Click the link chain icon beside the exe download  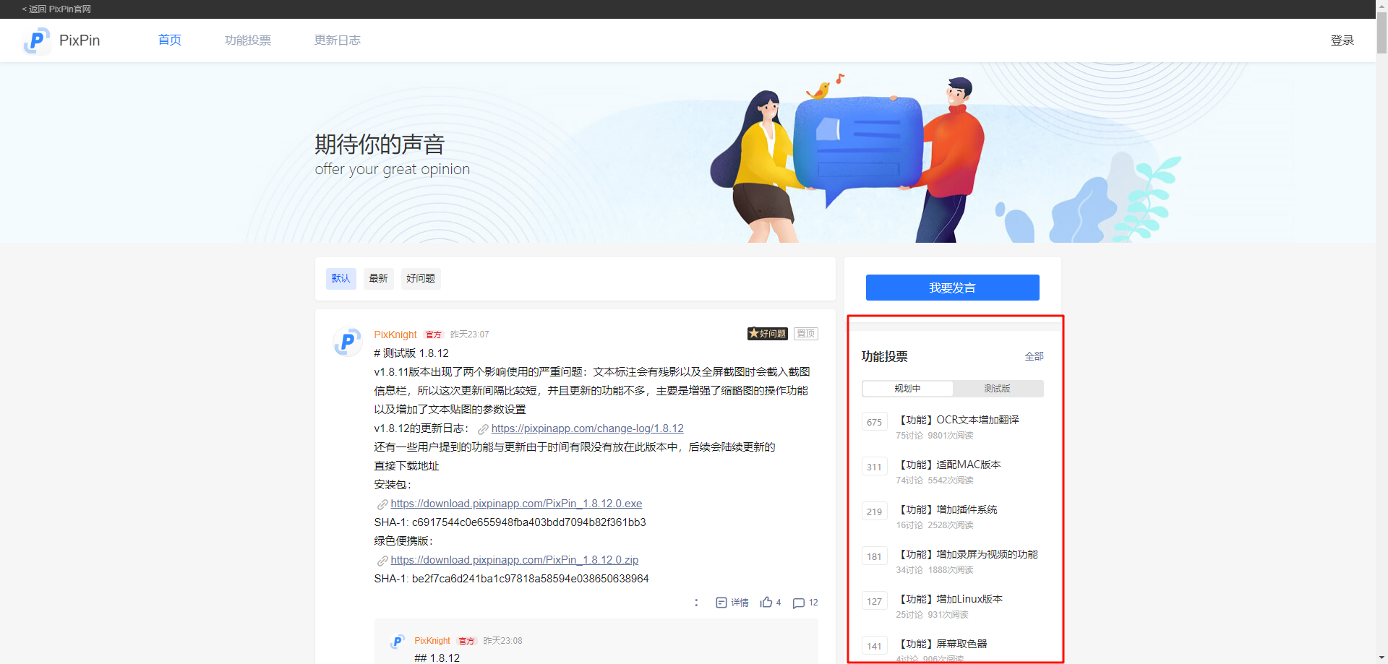382,504
